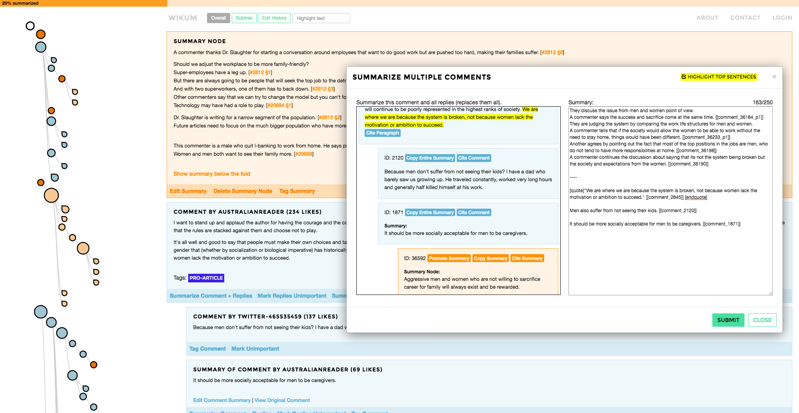This screenshot has width=799, height=413.
Task: Open the Edit History tab
Action: pos(274,18)
